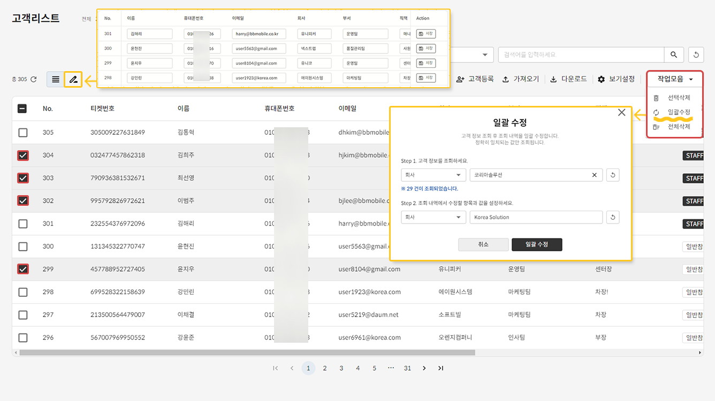715x401 pixels.
Task: Expand the Step 2 회사 dropdown
Action: 433,217
